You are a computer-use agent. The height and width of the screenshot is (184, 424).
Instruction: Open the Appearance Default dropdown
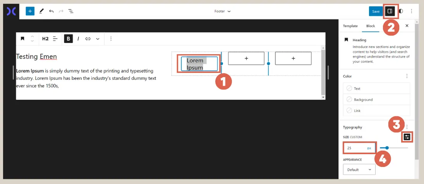pos(359,170)
